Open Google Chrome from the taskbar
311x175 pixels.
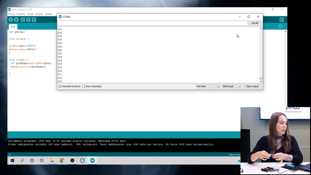tap(62, 160)
